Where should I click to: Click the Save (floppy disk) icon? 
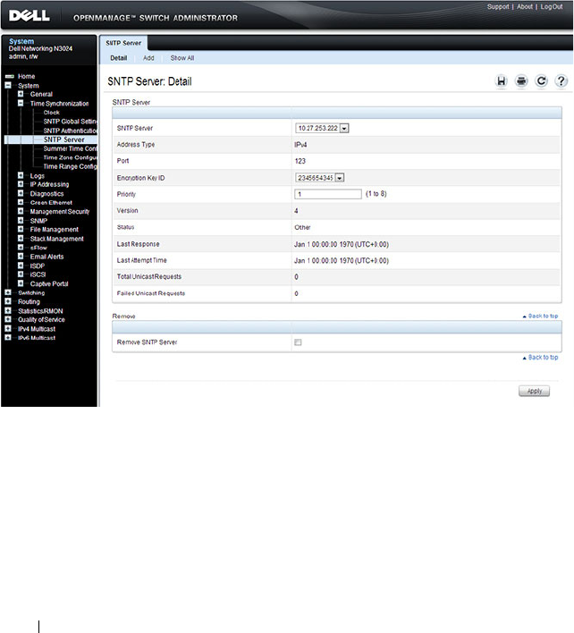point(501,81)
